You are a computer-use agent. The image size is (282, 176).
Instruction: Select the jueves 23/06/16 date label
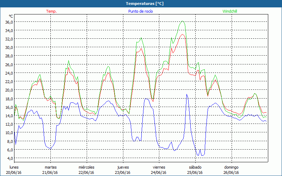[x=123, y=170]
